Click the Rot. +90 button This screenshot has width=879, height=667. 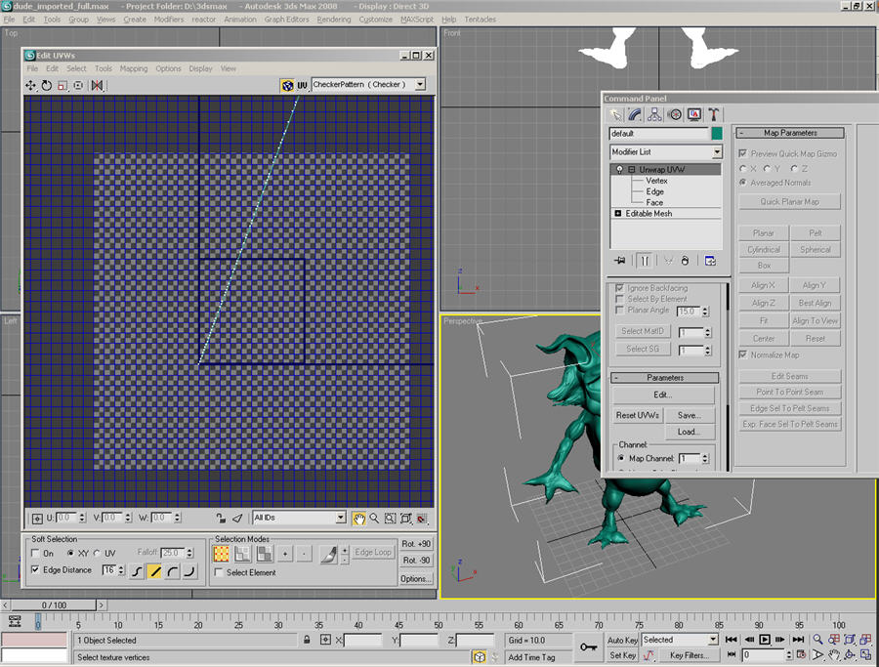coord(416,544)
